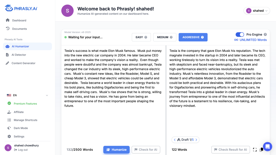
Task: Toggle Dark Mode in the sidebar
Action: pyautogui.click(x=21, y=128)
